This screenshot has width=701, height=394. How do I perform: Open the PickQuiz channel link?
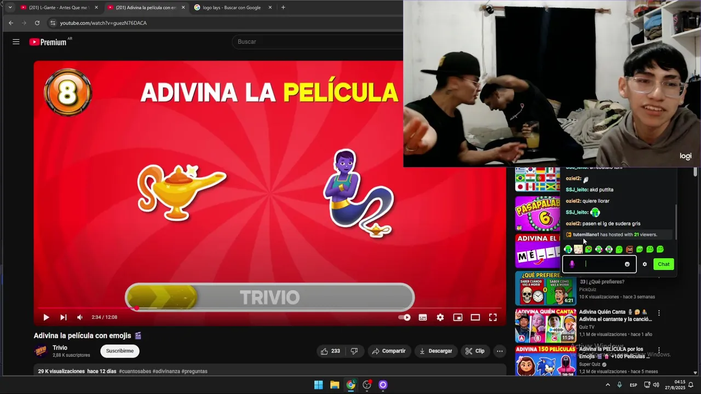[588, 289]
